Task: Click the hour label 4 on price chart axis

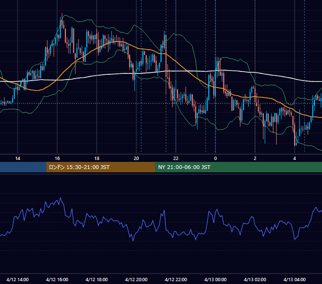Action: 295,159
